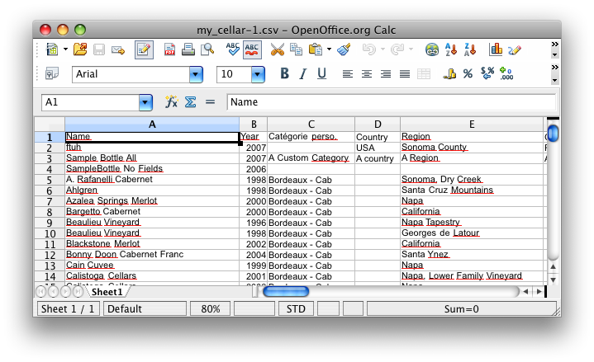Sort Descending Z to A icon
Screen dimensions: 594x362
(470, 49)
